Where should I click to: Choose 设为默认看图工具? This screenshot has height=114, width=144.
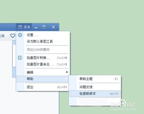click(43, 42)
